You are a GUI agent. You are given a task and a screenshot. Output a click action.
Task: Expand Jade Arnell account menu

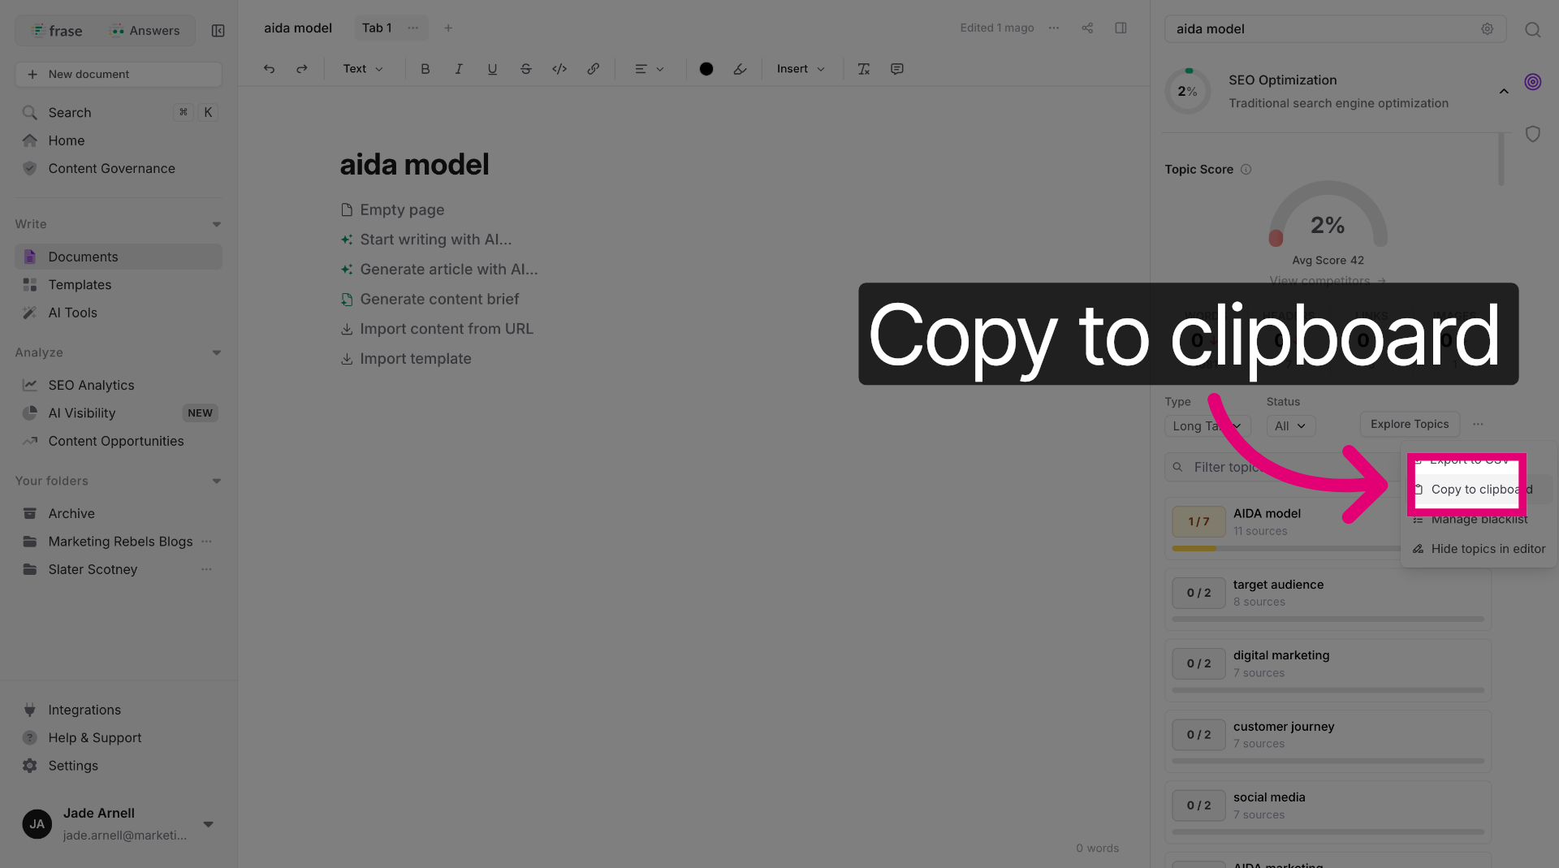pyautogui.click(x=209, y=824)
